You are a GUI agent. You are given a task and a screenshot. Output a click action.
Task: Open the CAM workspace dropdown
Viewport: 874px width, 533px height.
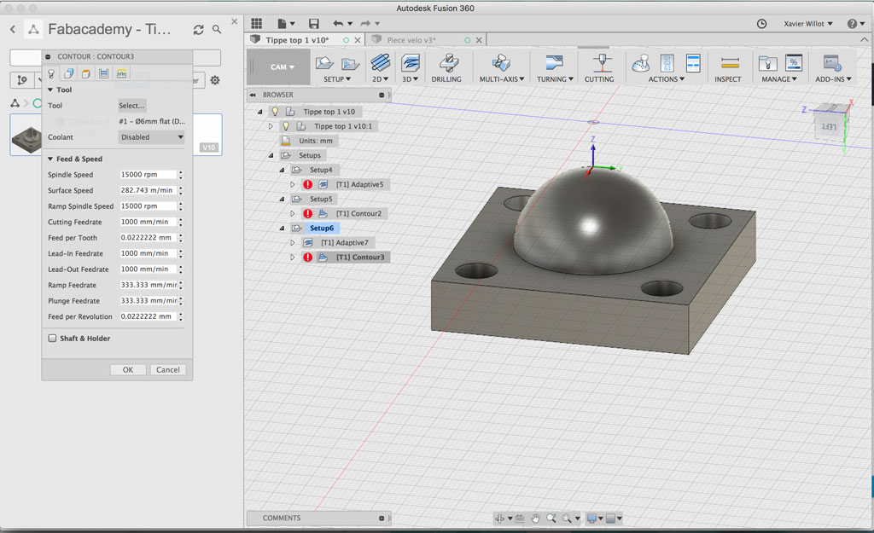coord(282,67)
